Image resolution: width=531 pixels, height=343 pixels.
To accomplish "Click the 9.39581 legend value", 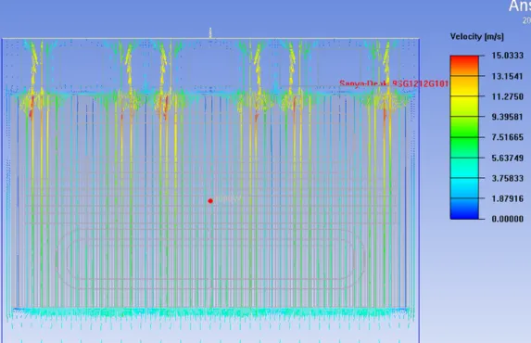I will (507, 117).
